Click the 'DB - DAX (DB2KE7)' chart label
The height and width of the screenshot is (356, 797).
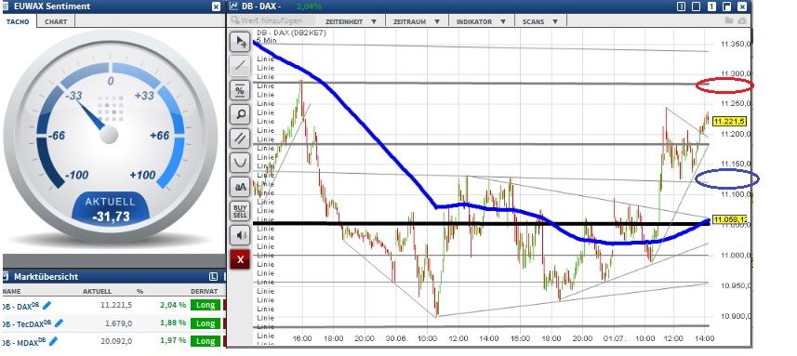pyautogui.click(x=292, y=33)
